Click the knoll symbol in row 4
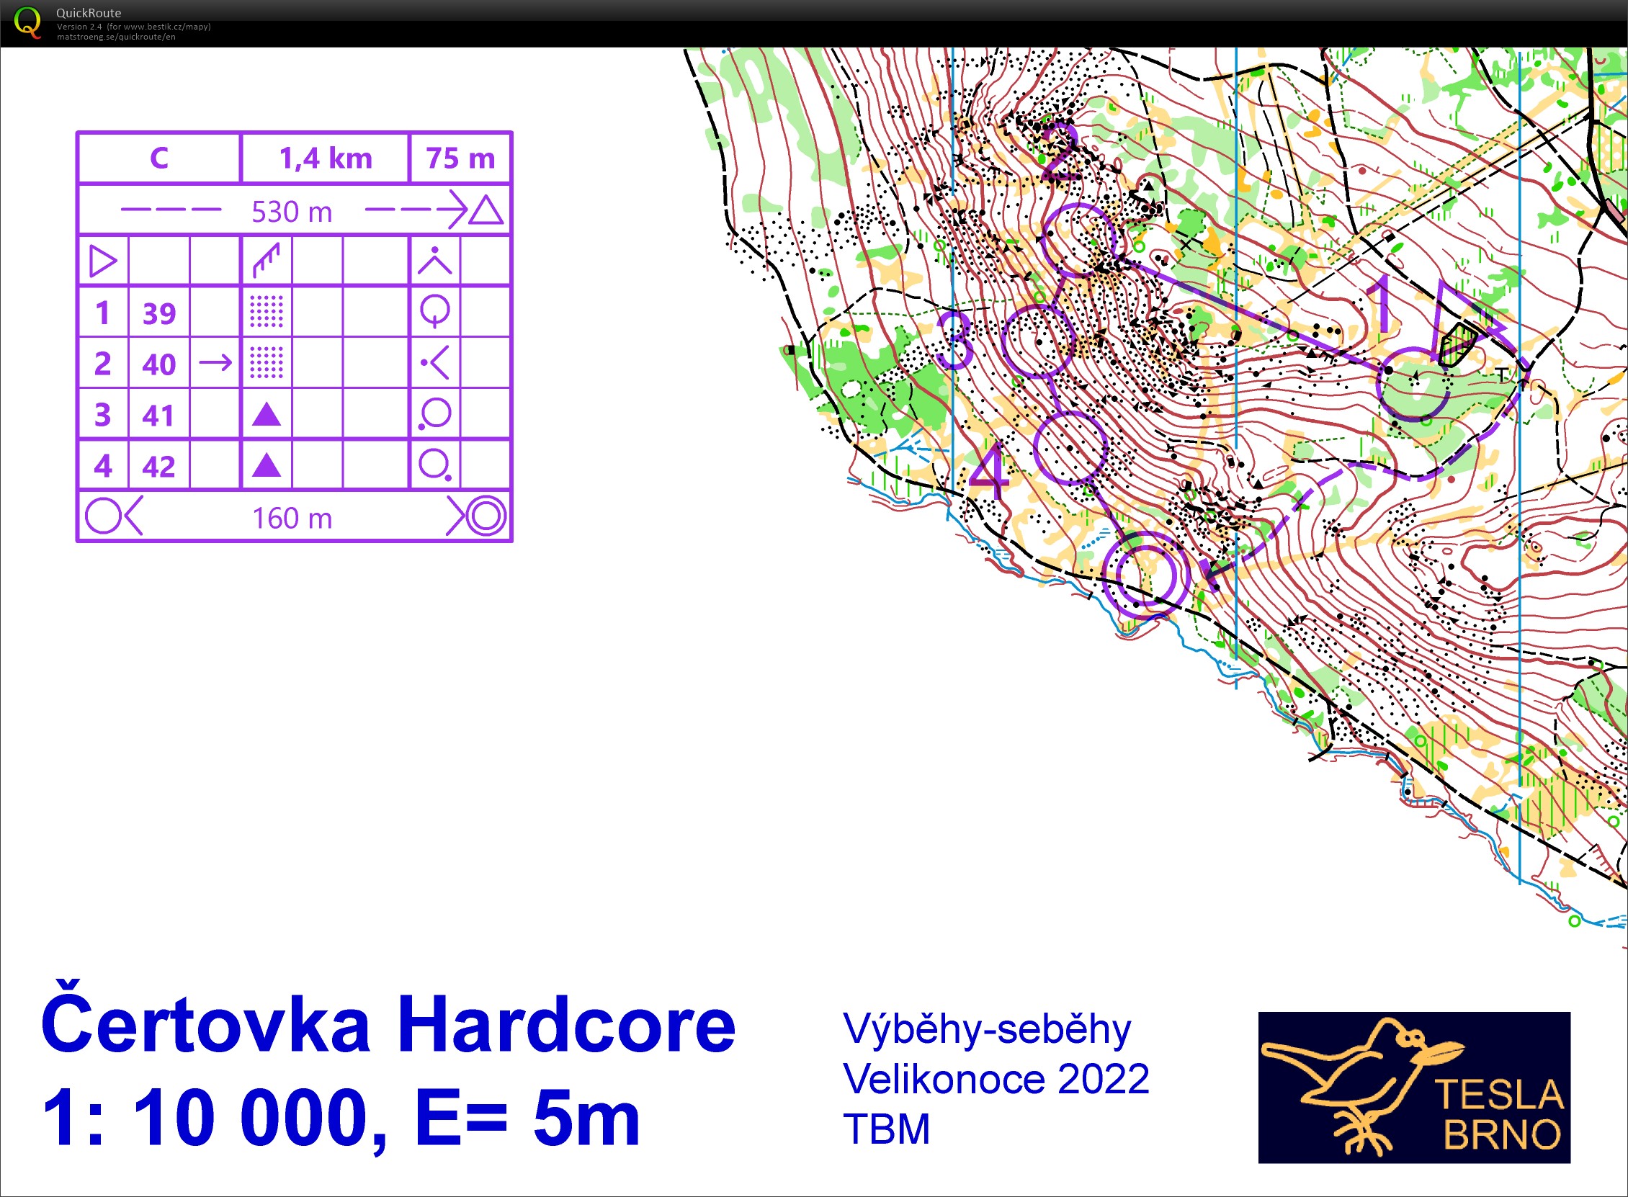The image size is (1628, 1197). pyautogui.click(x=265, y=467)
